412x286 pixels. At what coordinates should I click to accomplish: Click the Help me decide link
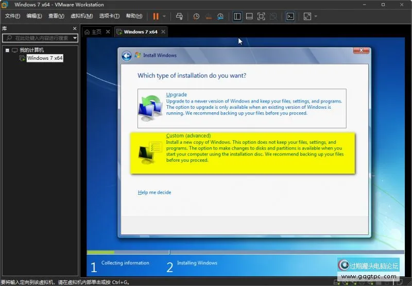[154, 192]
